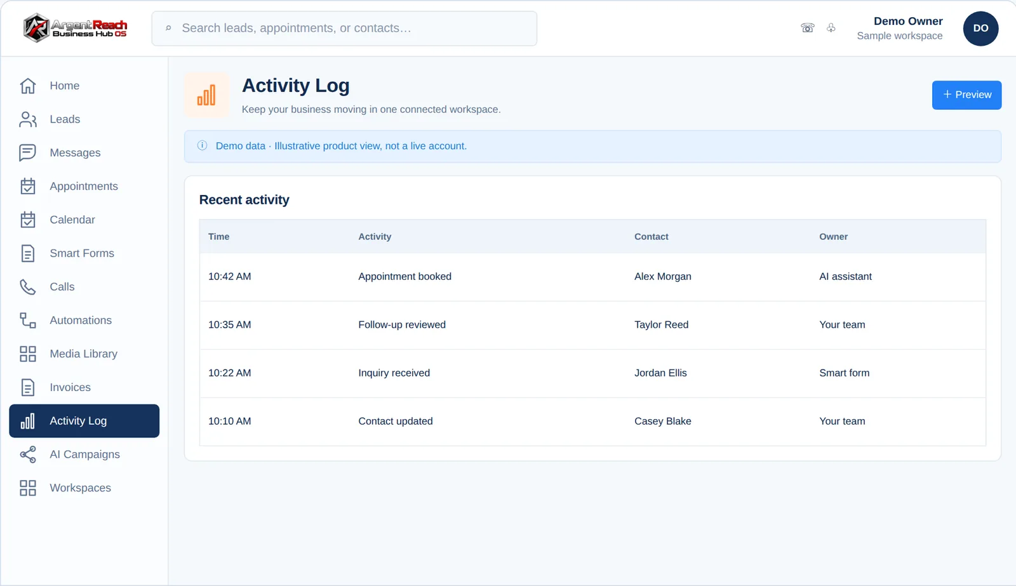Click the Invoices document icon
1016x586 pixels.
pos(28,387)
